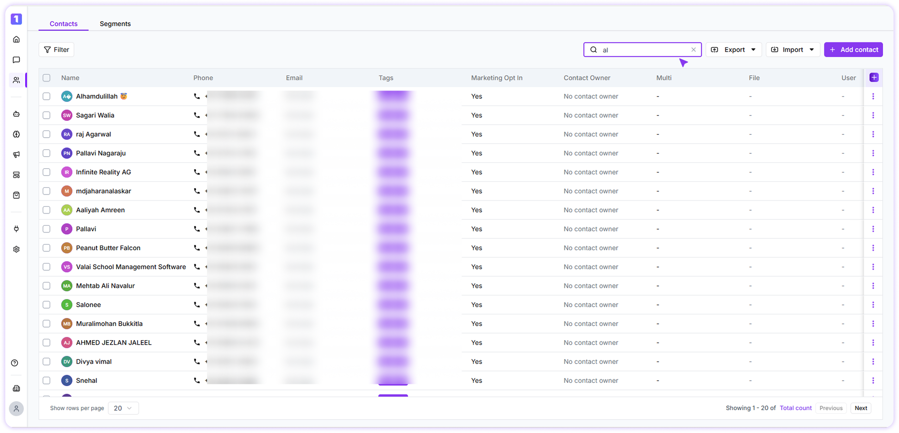Open the help question-mark icon near bottom sidebar
This screenshot has height=433, width=899.
tap(15, 363)
